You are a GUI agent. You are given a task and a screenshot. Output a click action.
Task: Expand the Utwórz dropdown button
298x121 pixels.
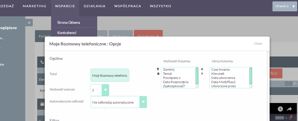(285, 6)
